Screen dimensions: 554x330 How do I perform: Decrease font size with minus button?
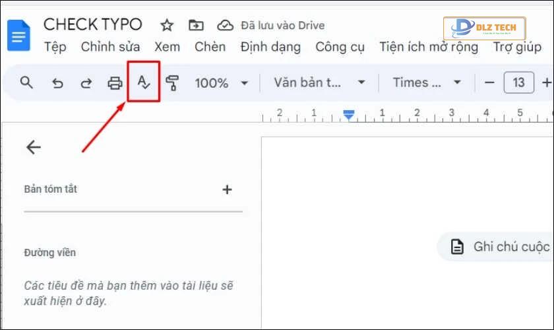point(489,82)
